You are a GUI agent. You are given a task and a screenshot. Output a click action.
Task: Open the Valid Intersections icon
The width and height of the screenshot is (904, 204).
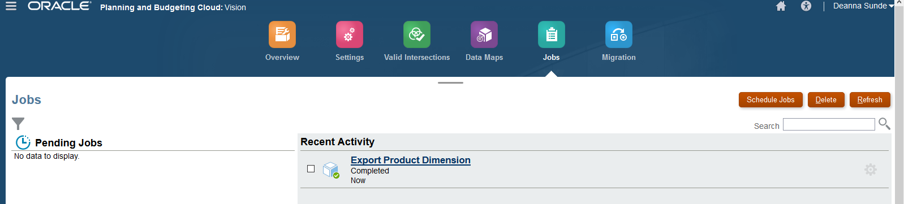pos(417,34)
